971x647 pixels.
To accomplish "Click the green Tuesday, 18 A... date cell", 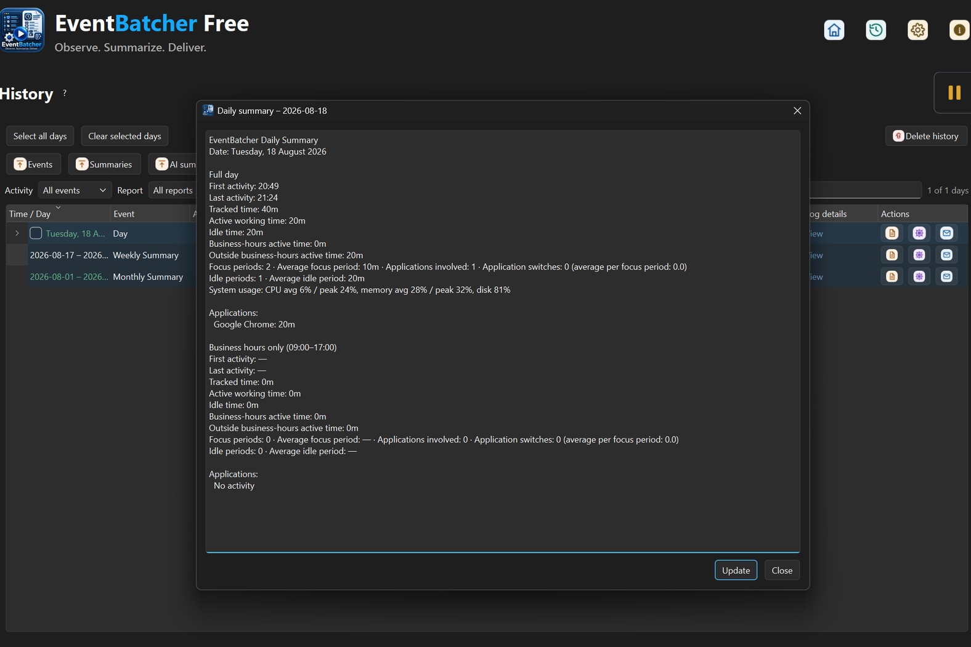I will [75, 233].
